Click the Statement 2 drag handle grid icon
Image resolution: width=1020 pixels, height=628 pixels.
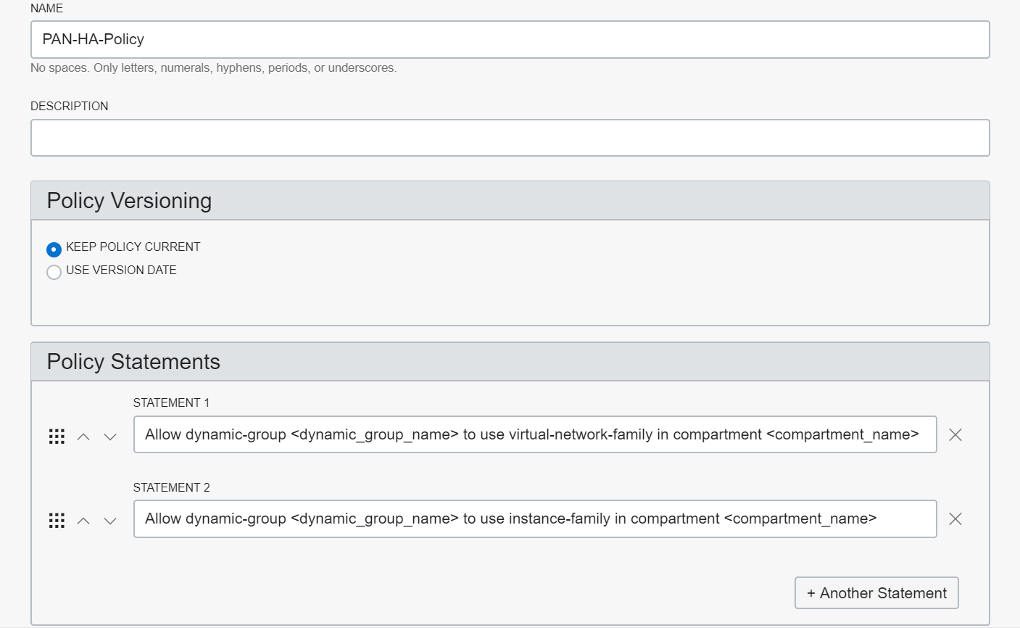coord(57,520)
